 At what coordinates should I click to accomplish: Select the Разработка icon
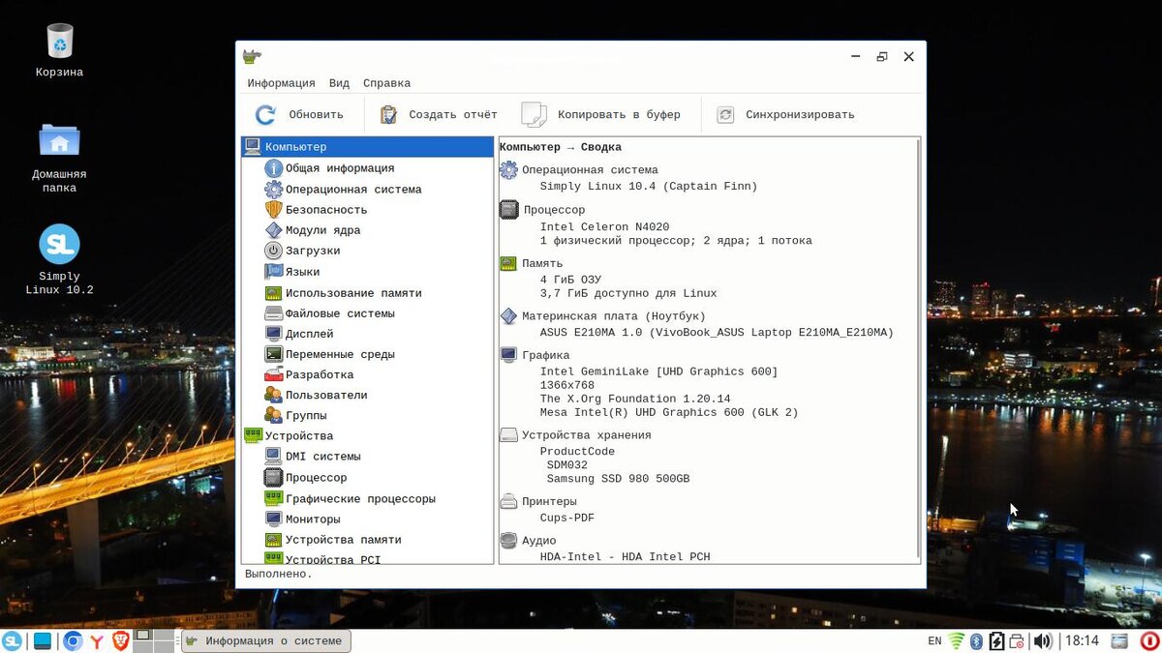coord(273,374)
